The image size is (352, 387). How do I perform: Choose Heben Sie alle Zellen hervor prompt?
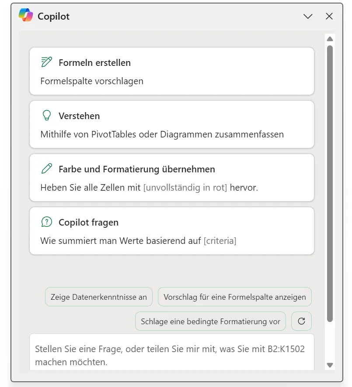click(172, 178)
